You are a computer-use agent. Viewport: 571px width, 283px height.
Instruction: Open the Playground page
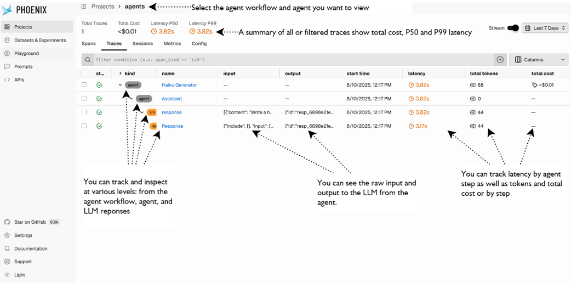(x=26, y=53)
